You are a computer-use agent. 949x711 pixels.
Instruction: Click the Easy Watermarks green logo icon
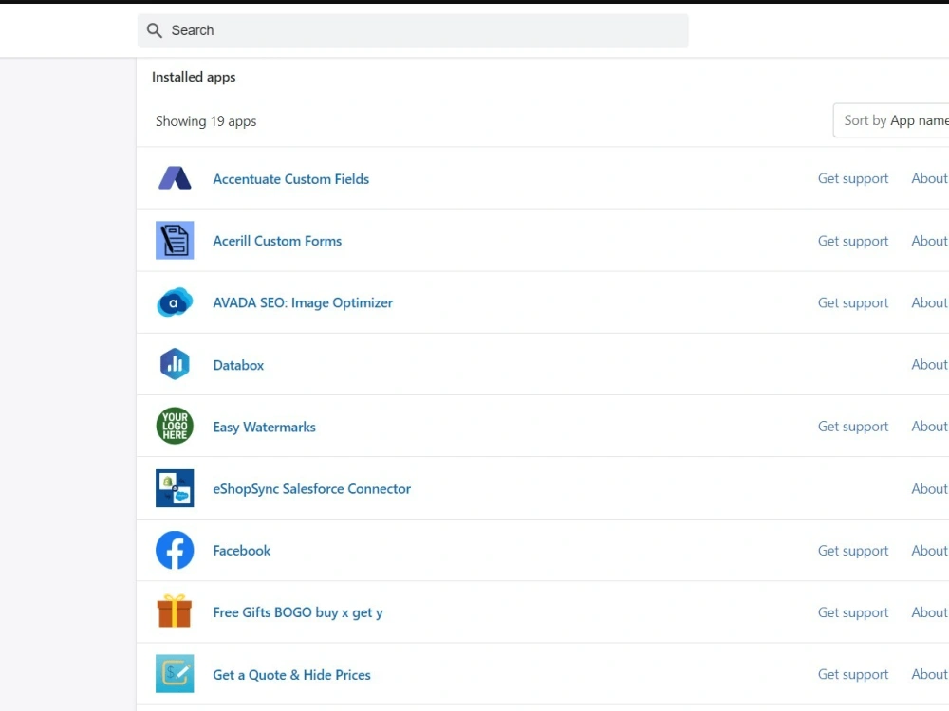click(175, 426)
